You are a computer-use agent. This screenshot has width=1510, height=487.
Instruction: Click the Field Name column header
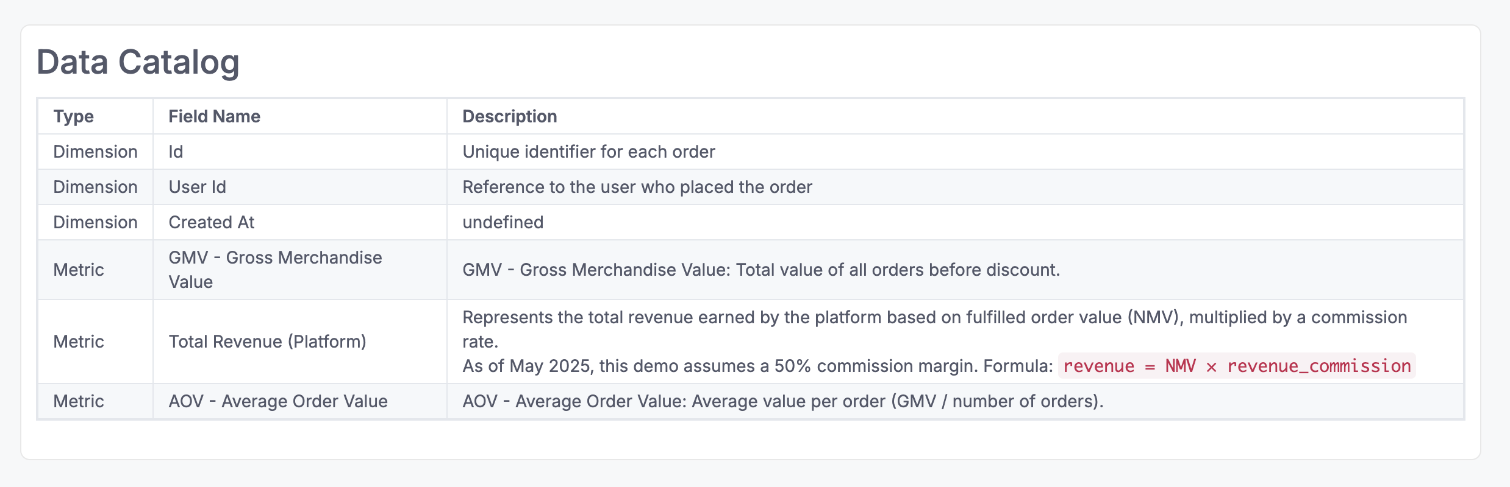[x=214, y=116]
